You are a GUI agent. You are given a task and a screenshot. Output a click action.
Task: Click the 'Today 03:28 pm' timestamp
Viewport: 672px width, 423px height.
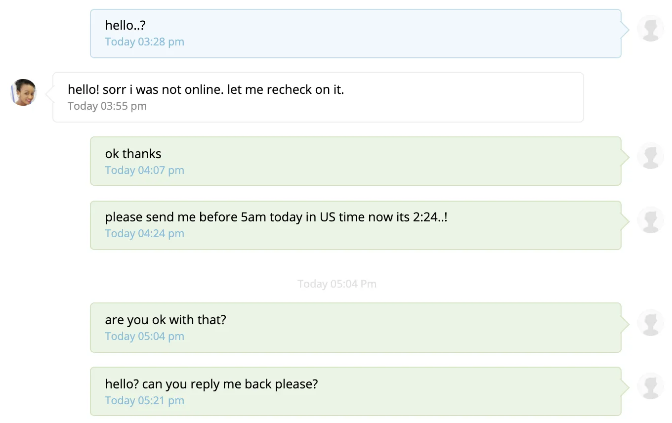(144, 42)
